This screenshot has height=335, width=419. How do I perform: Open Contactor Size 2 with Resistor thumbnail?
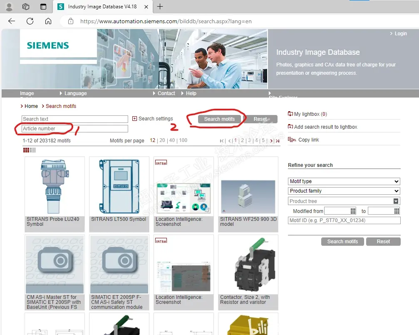[248, 265]
